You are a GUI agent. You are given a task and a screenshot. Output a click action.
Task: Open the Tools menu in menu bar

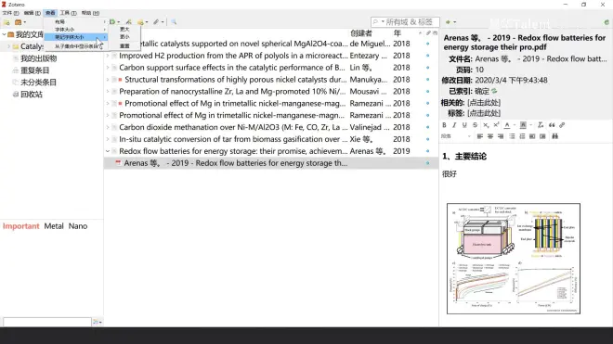[68, 13]
